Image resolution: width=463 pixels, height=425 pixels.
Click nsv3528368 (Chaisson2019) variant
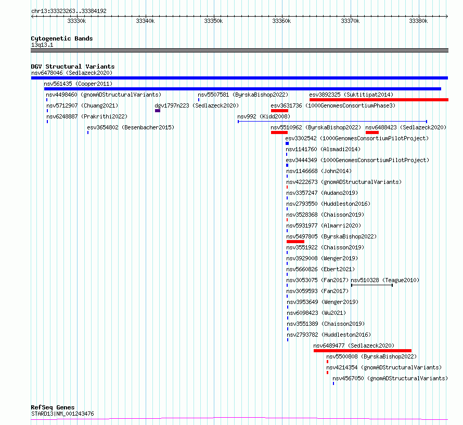[325, 215]
